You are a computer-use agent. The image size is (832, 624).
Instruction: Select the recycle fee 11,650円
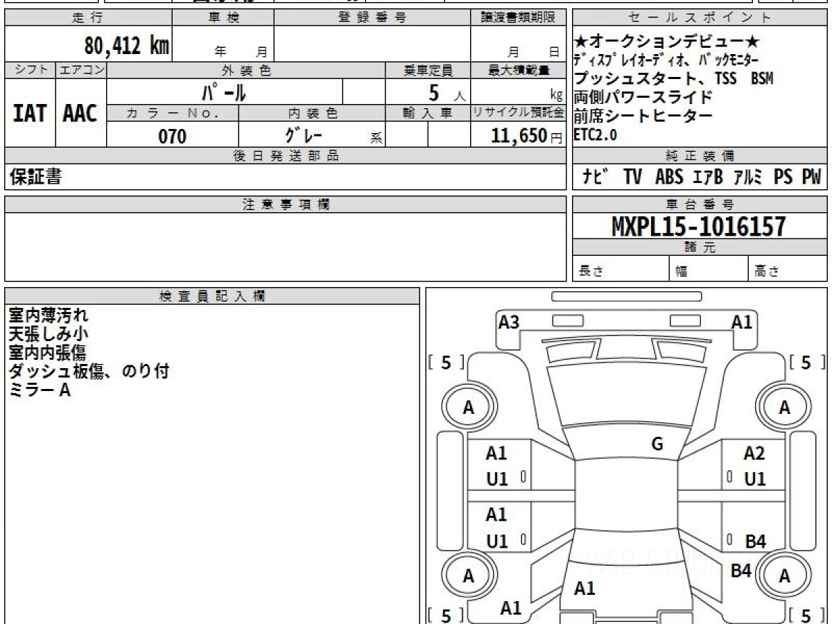tap(526, 136)
